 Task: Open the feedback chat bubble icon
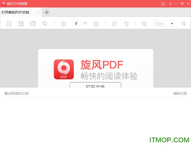click(x=163, y=4)
